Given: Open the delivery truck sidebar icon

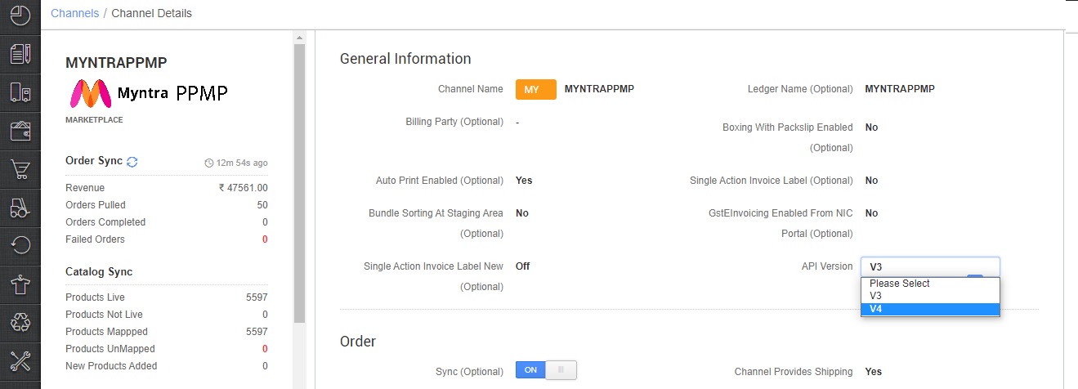Looking at the screenshot, I should (20, 92).
